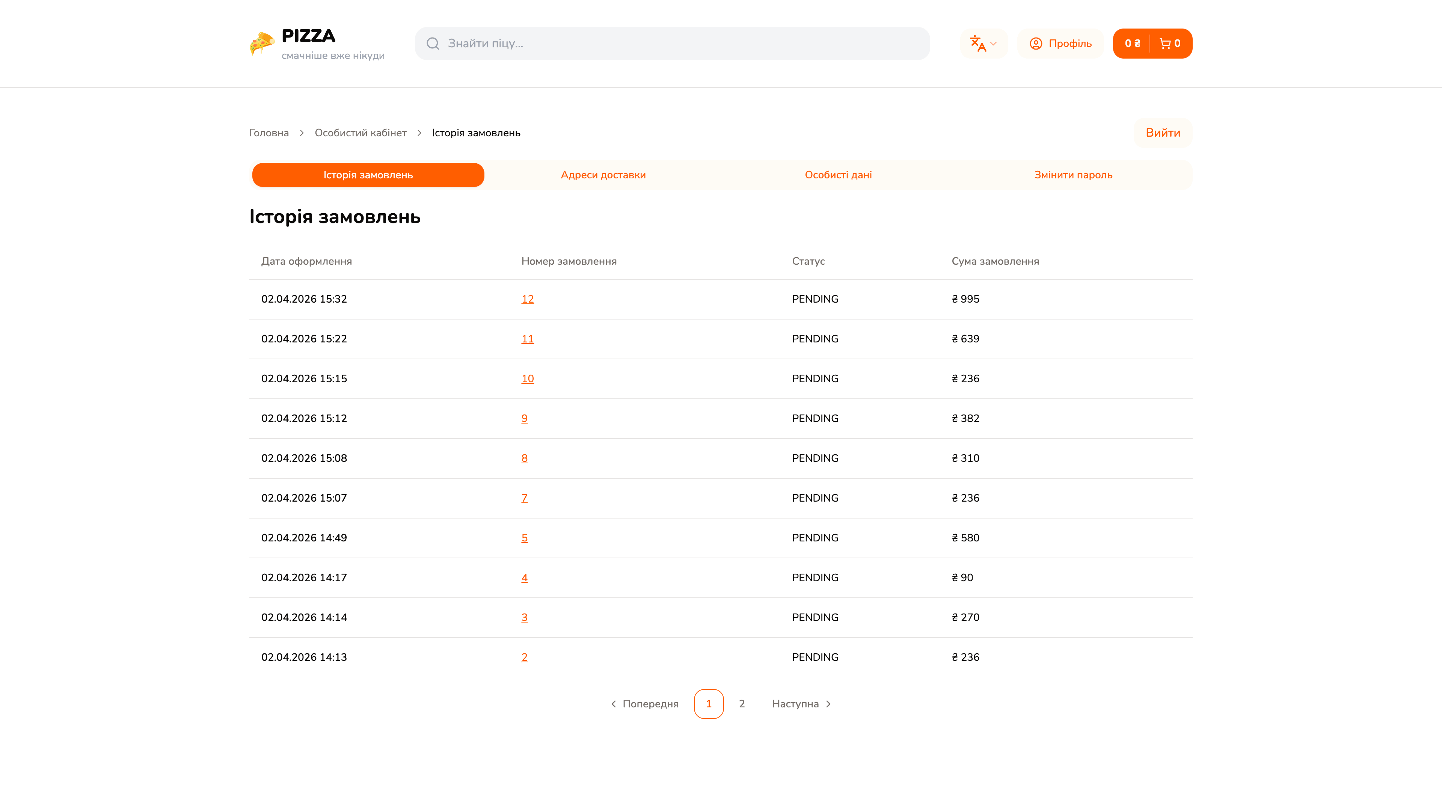Select the Змінити пароль tab
The width and height of the screenshot is (1442, 811).
click(x=1073, y=175)
